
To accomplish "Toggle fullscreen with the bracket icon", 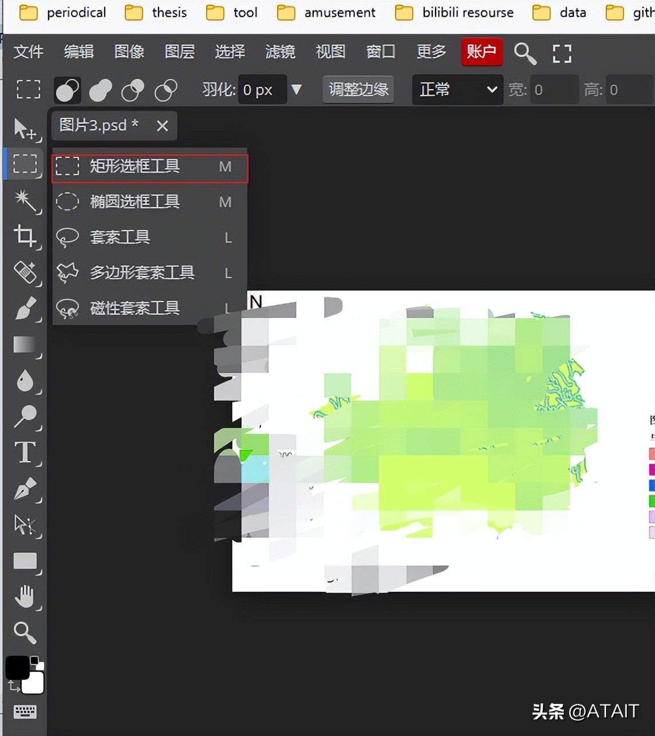I will tap(562, 53).
